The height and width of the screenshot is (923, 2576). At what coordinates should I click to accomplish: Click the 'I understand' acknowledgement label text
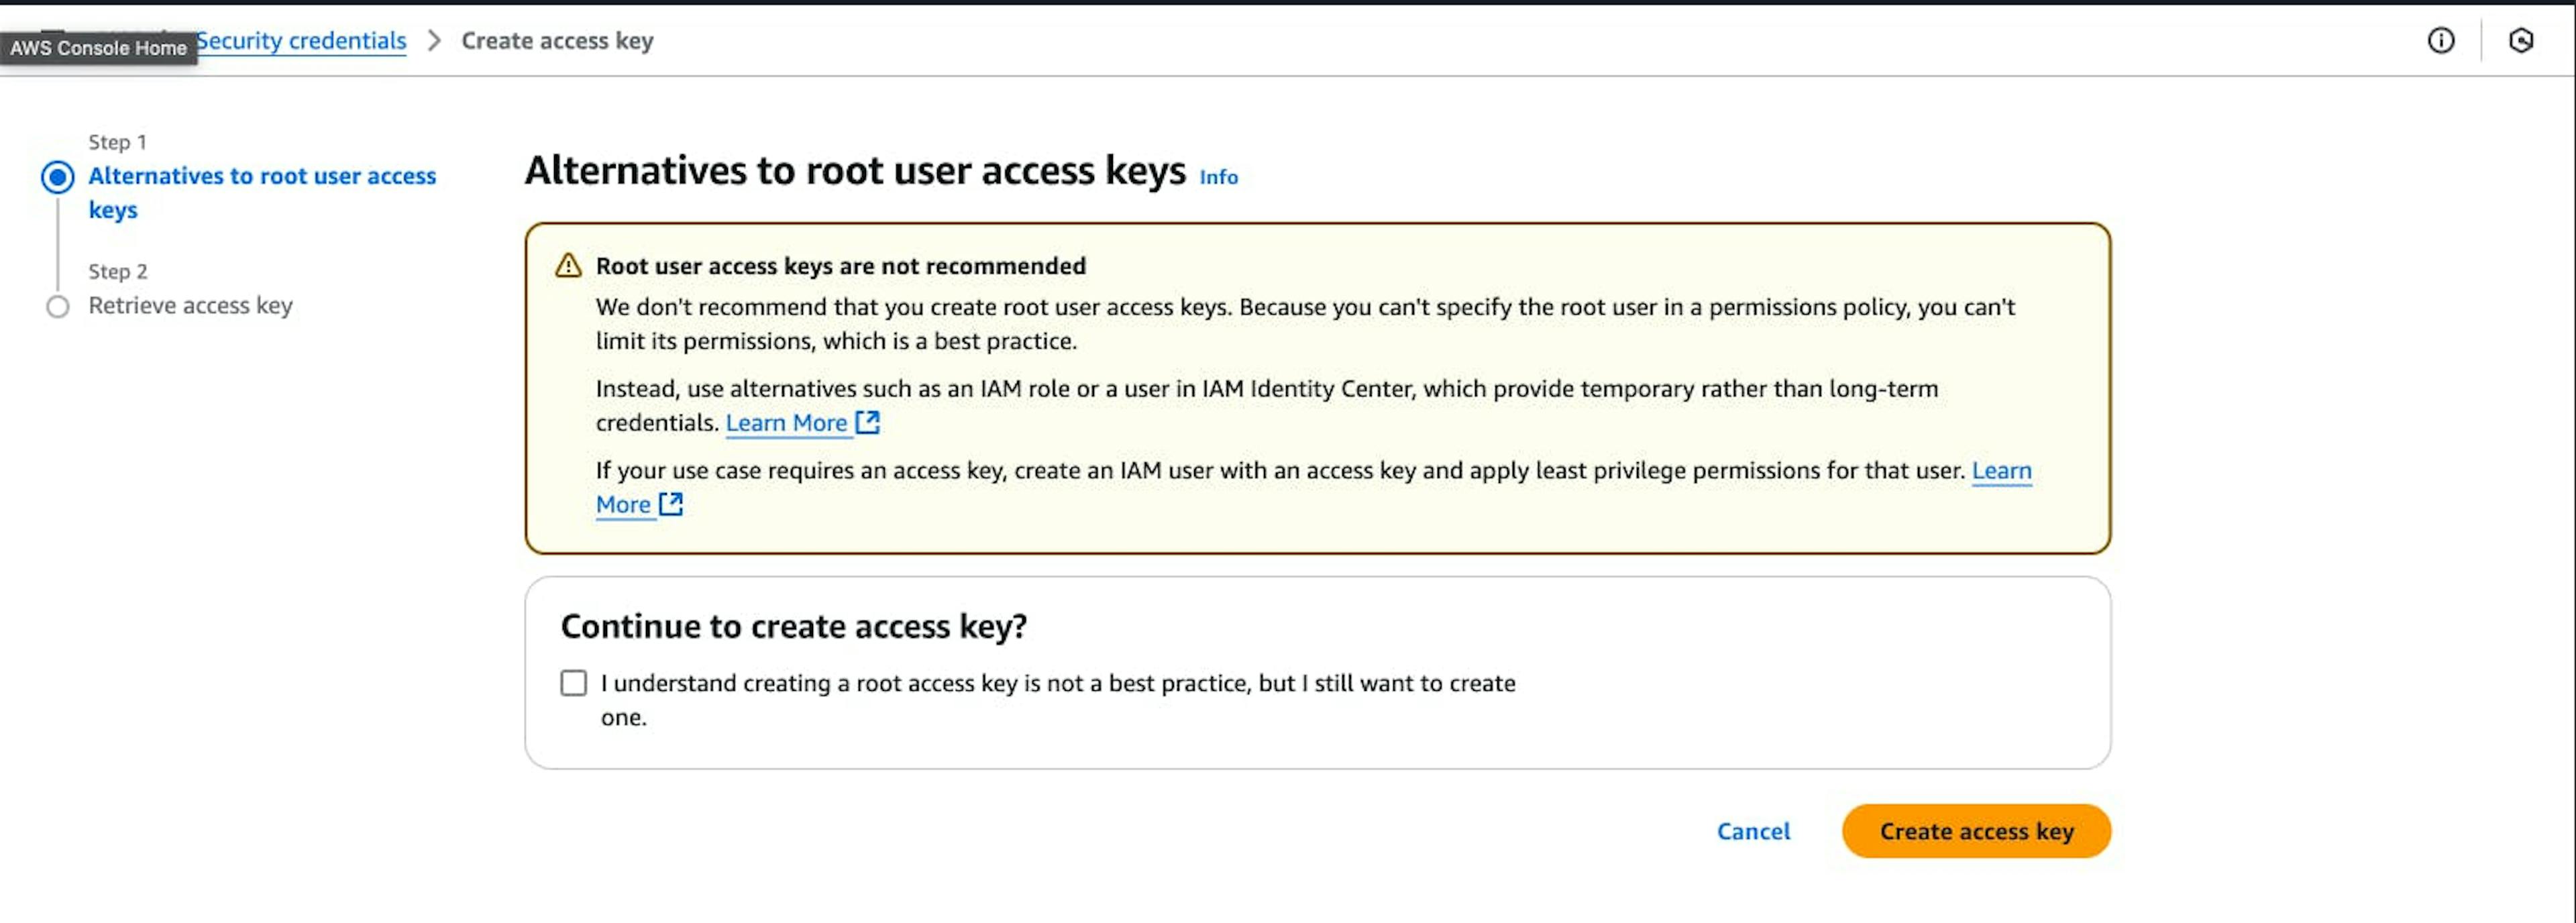click(x=1058, y=700)
